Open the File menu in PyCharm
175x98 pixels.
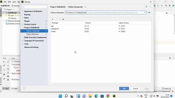[x=5, y=2]
